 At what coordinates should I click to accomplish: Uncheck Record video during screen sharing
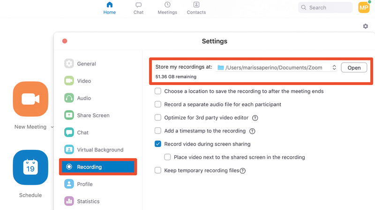tap(158, 144)
